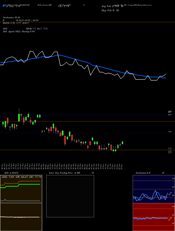Click the '2.05' price axis label

[170, 114]
